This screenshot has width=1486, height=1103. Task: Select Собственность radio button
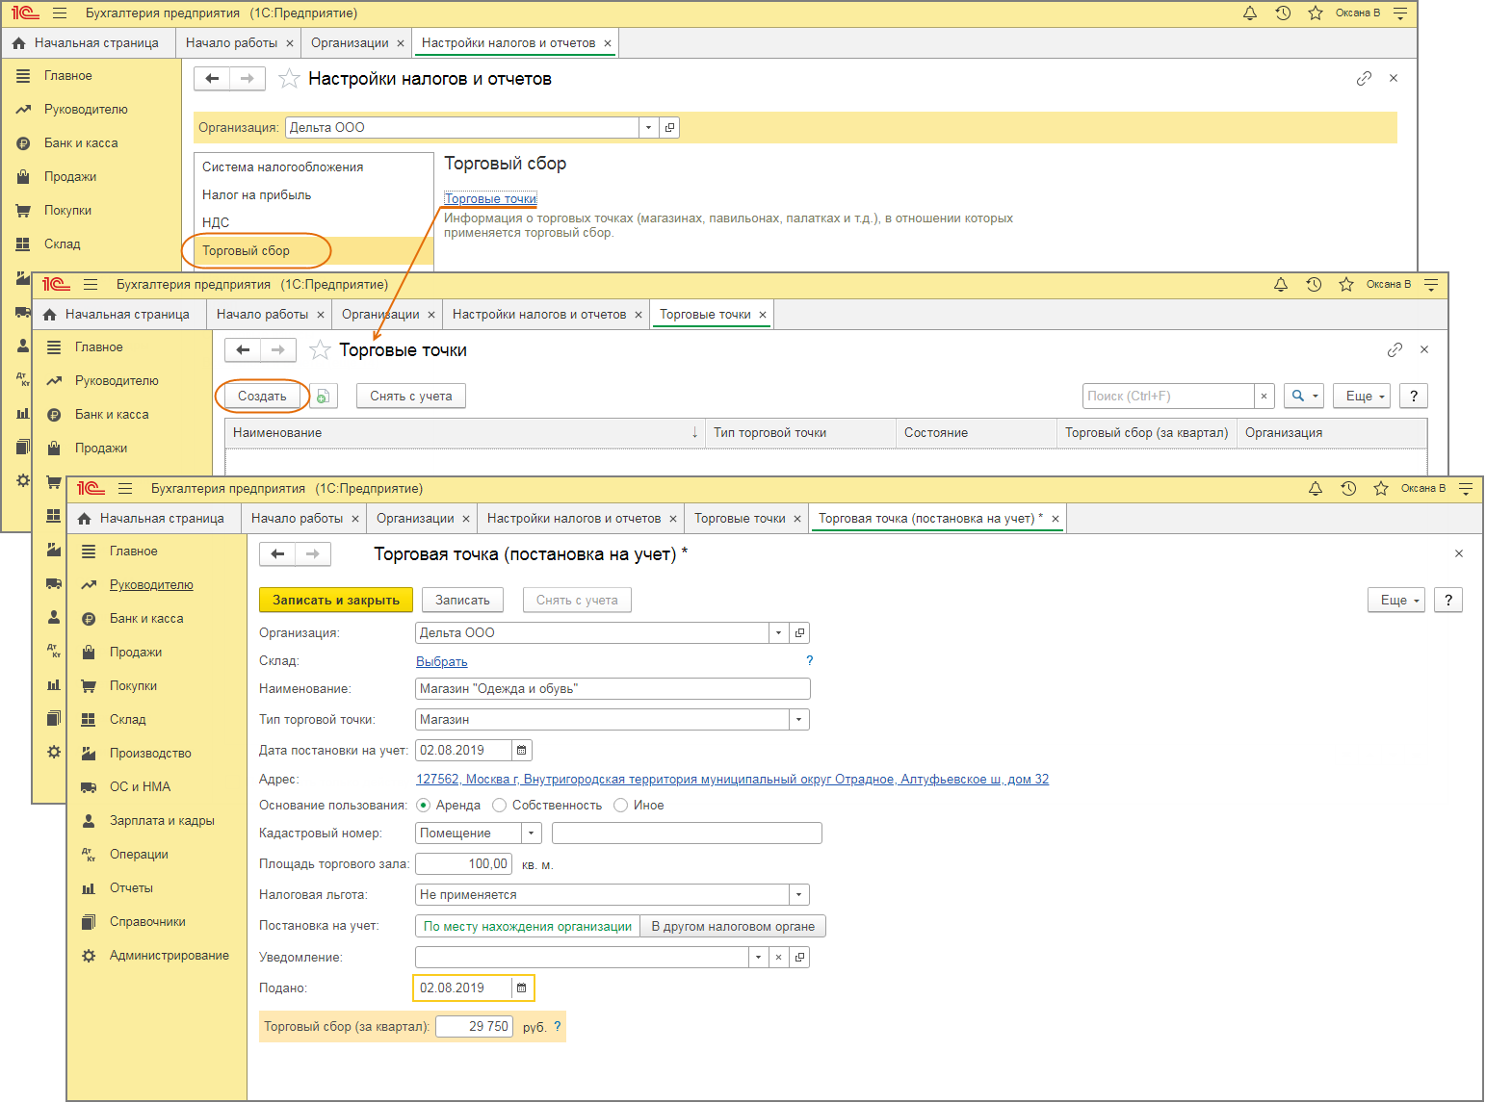tap(499, 805)
